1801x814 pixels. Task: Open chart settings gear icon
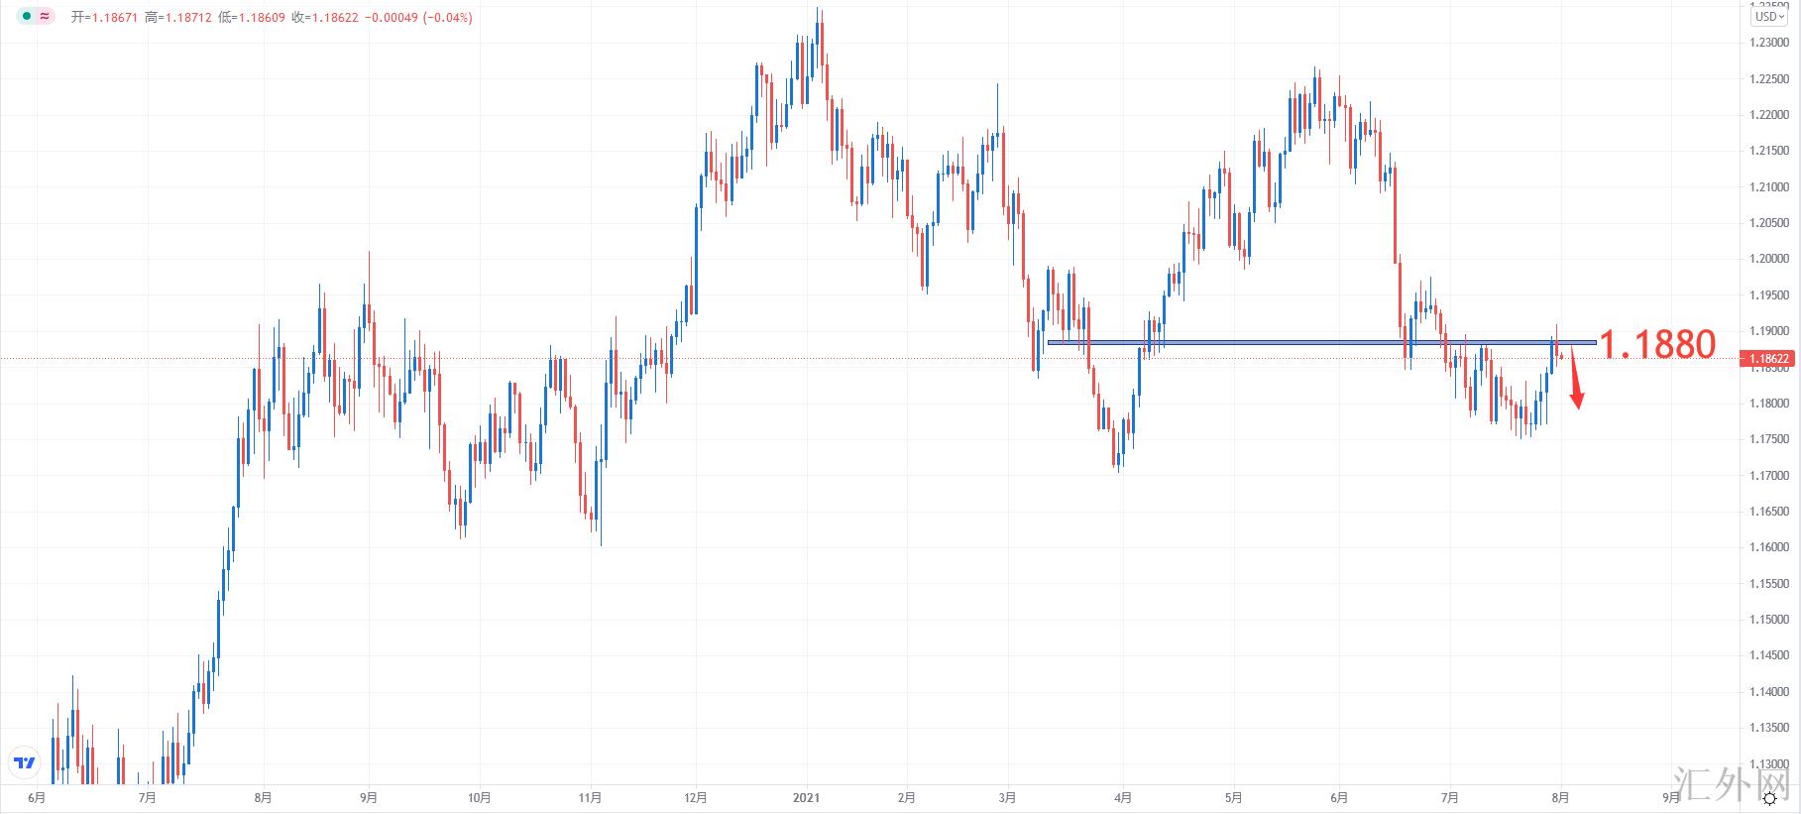click(x=1769, y=799)
